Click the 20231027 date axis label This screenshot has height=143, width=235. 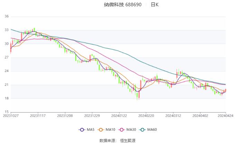pyautogui.click(x=11, y=116)
